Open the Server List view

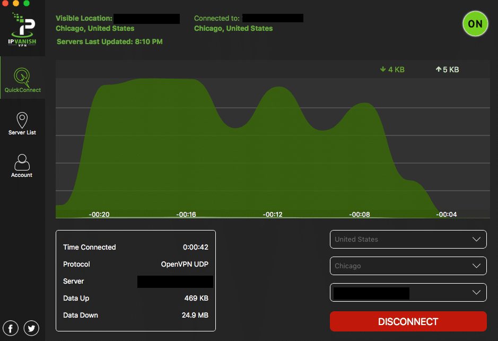pyautogui.click(x=22, y=123)
